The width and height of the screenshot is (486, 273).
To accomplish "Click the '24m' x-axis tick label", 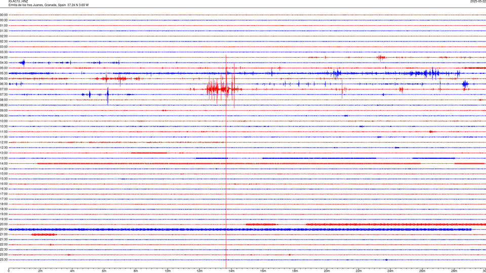I will [390, 271].
